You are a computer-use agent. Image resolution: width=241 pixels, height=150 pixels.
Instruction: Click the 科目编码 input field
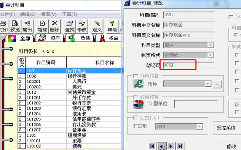tap(188, 15)
